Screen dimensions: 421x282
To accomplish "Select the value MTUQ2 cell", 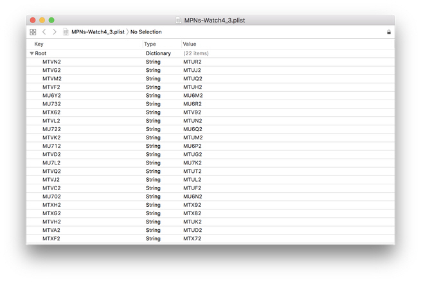I will pyautogui.click(x=193, y=78).
